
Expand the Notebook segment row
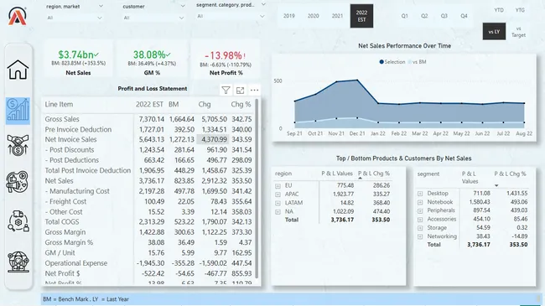tap(420, 202)
